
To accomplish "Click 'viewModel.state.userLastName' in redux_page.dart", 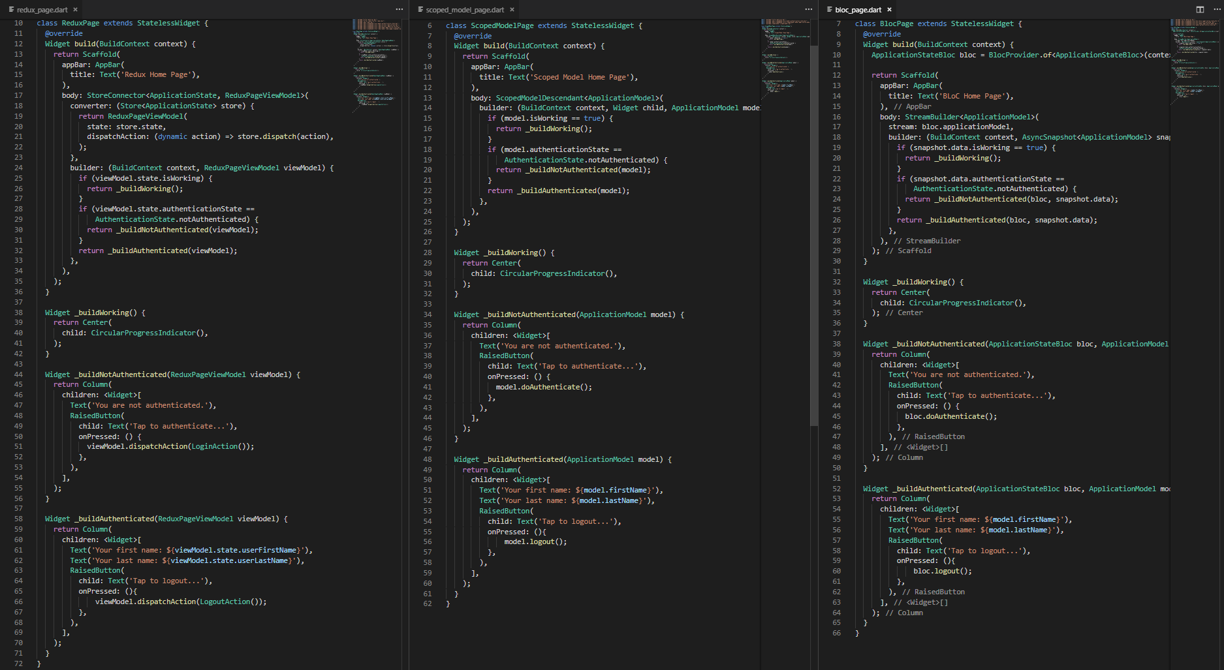I will tap(229, 560).
